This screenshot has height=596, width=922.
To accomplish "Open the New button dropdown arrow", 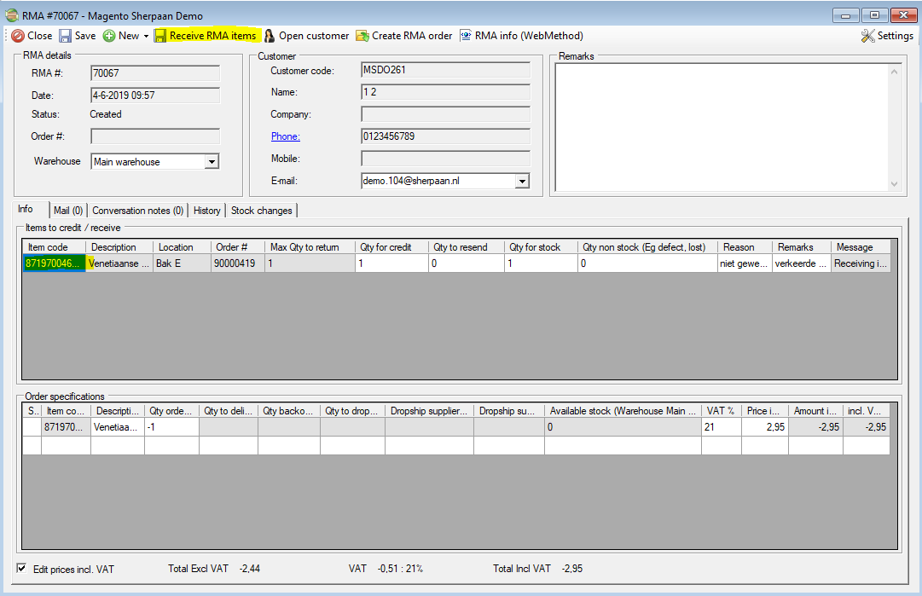I will tap(146, 37).
